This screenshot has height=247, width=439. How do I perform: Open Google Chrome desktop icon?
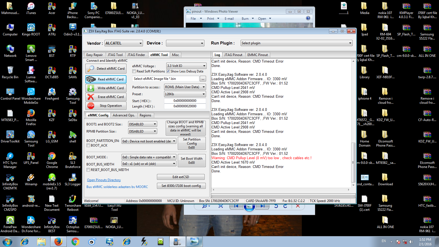pyautogui.click(x=52, y=160)
